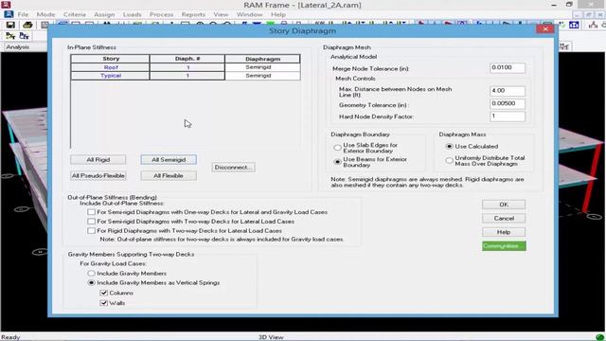Open the File menu
This screenshot has width=606, height=341.
coord(23,14)
